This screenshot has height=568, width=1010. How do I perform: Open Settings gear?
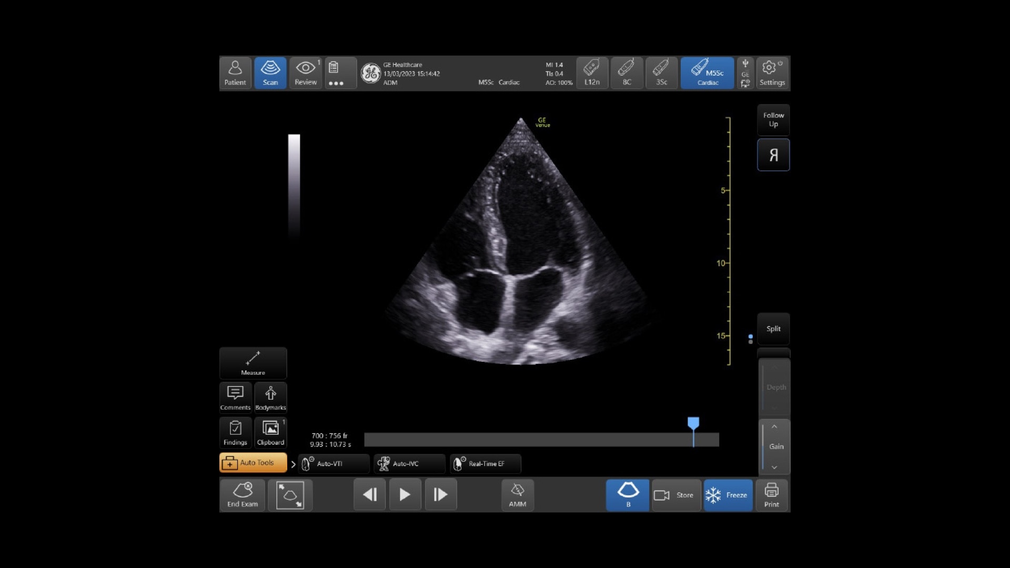pos(772,73)
